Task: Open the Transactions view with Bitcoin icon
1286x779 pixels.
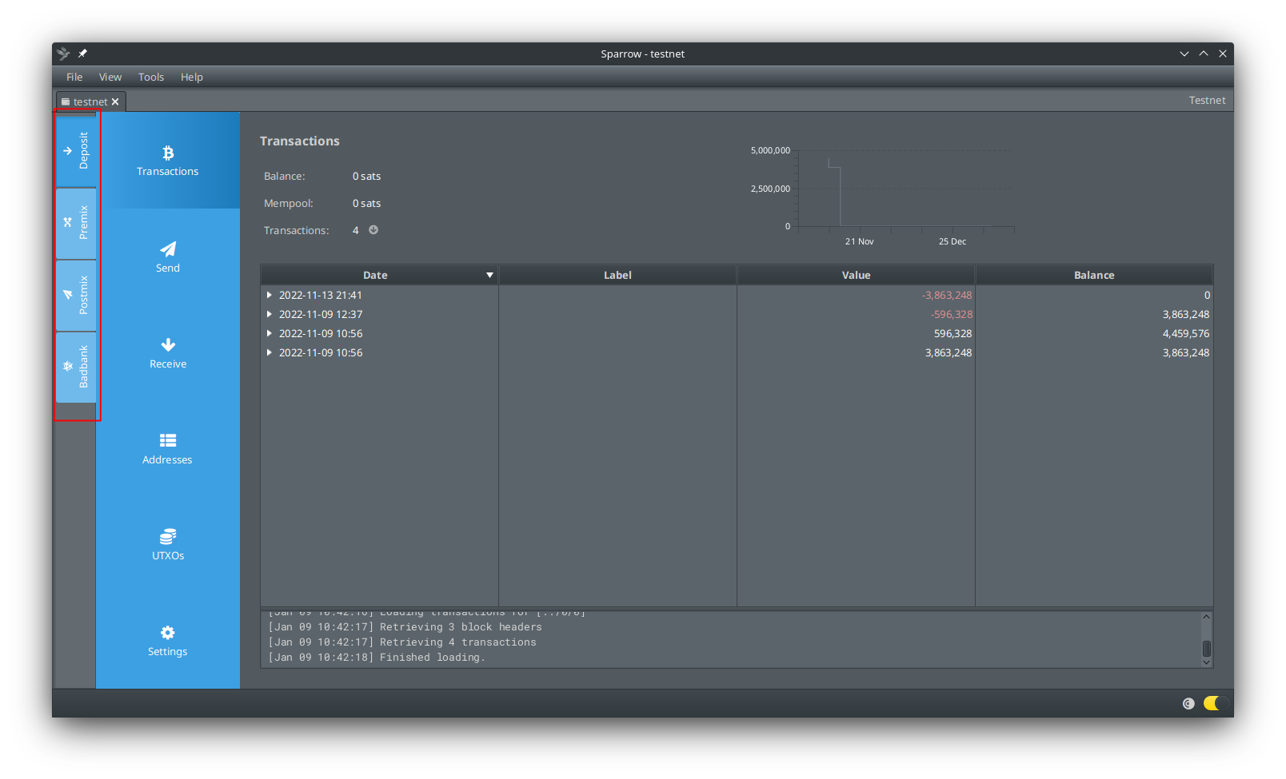Action: pyautogui.click(x=168, y=161)
